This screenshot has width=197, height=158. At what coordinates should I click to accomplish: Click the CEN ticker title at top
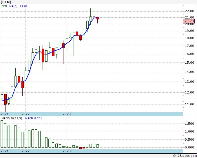point(6,2)
